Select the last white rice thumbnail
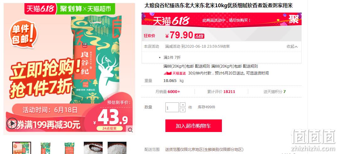 click(x=117, y=148)
